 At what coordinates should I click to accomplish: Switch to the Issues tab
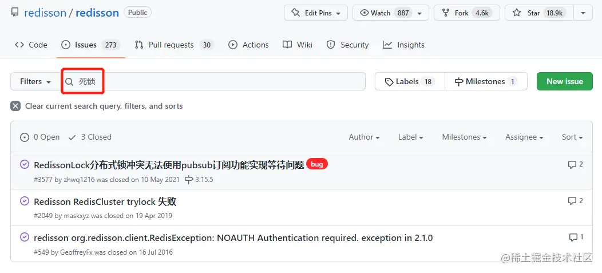click(91, 45)
